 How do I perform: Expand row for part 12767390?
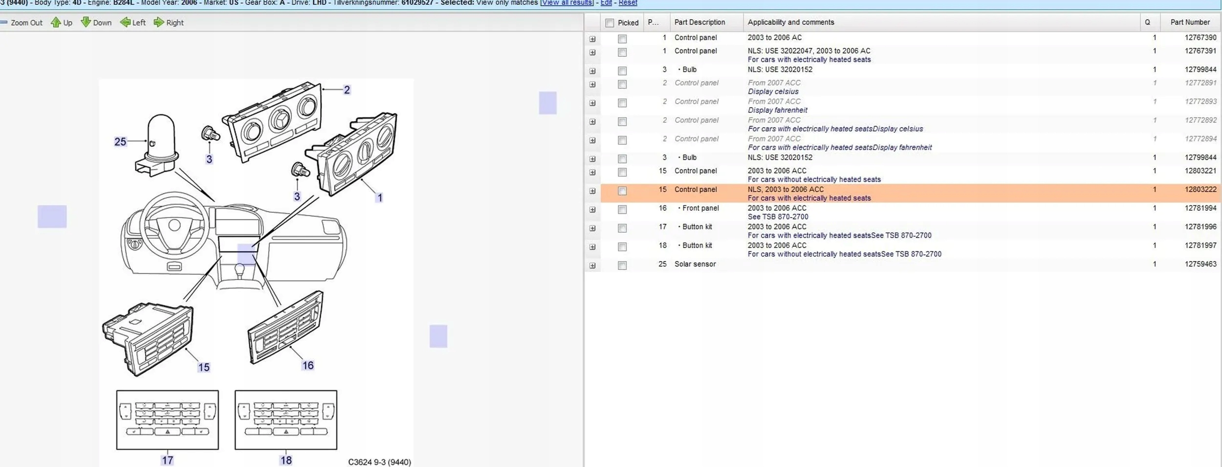coord(592,39)
